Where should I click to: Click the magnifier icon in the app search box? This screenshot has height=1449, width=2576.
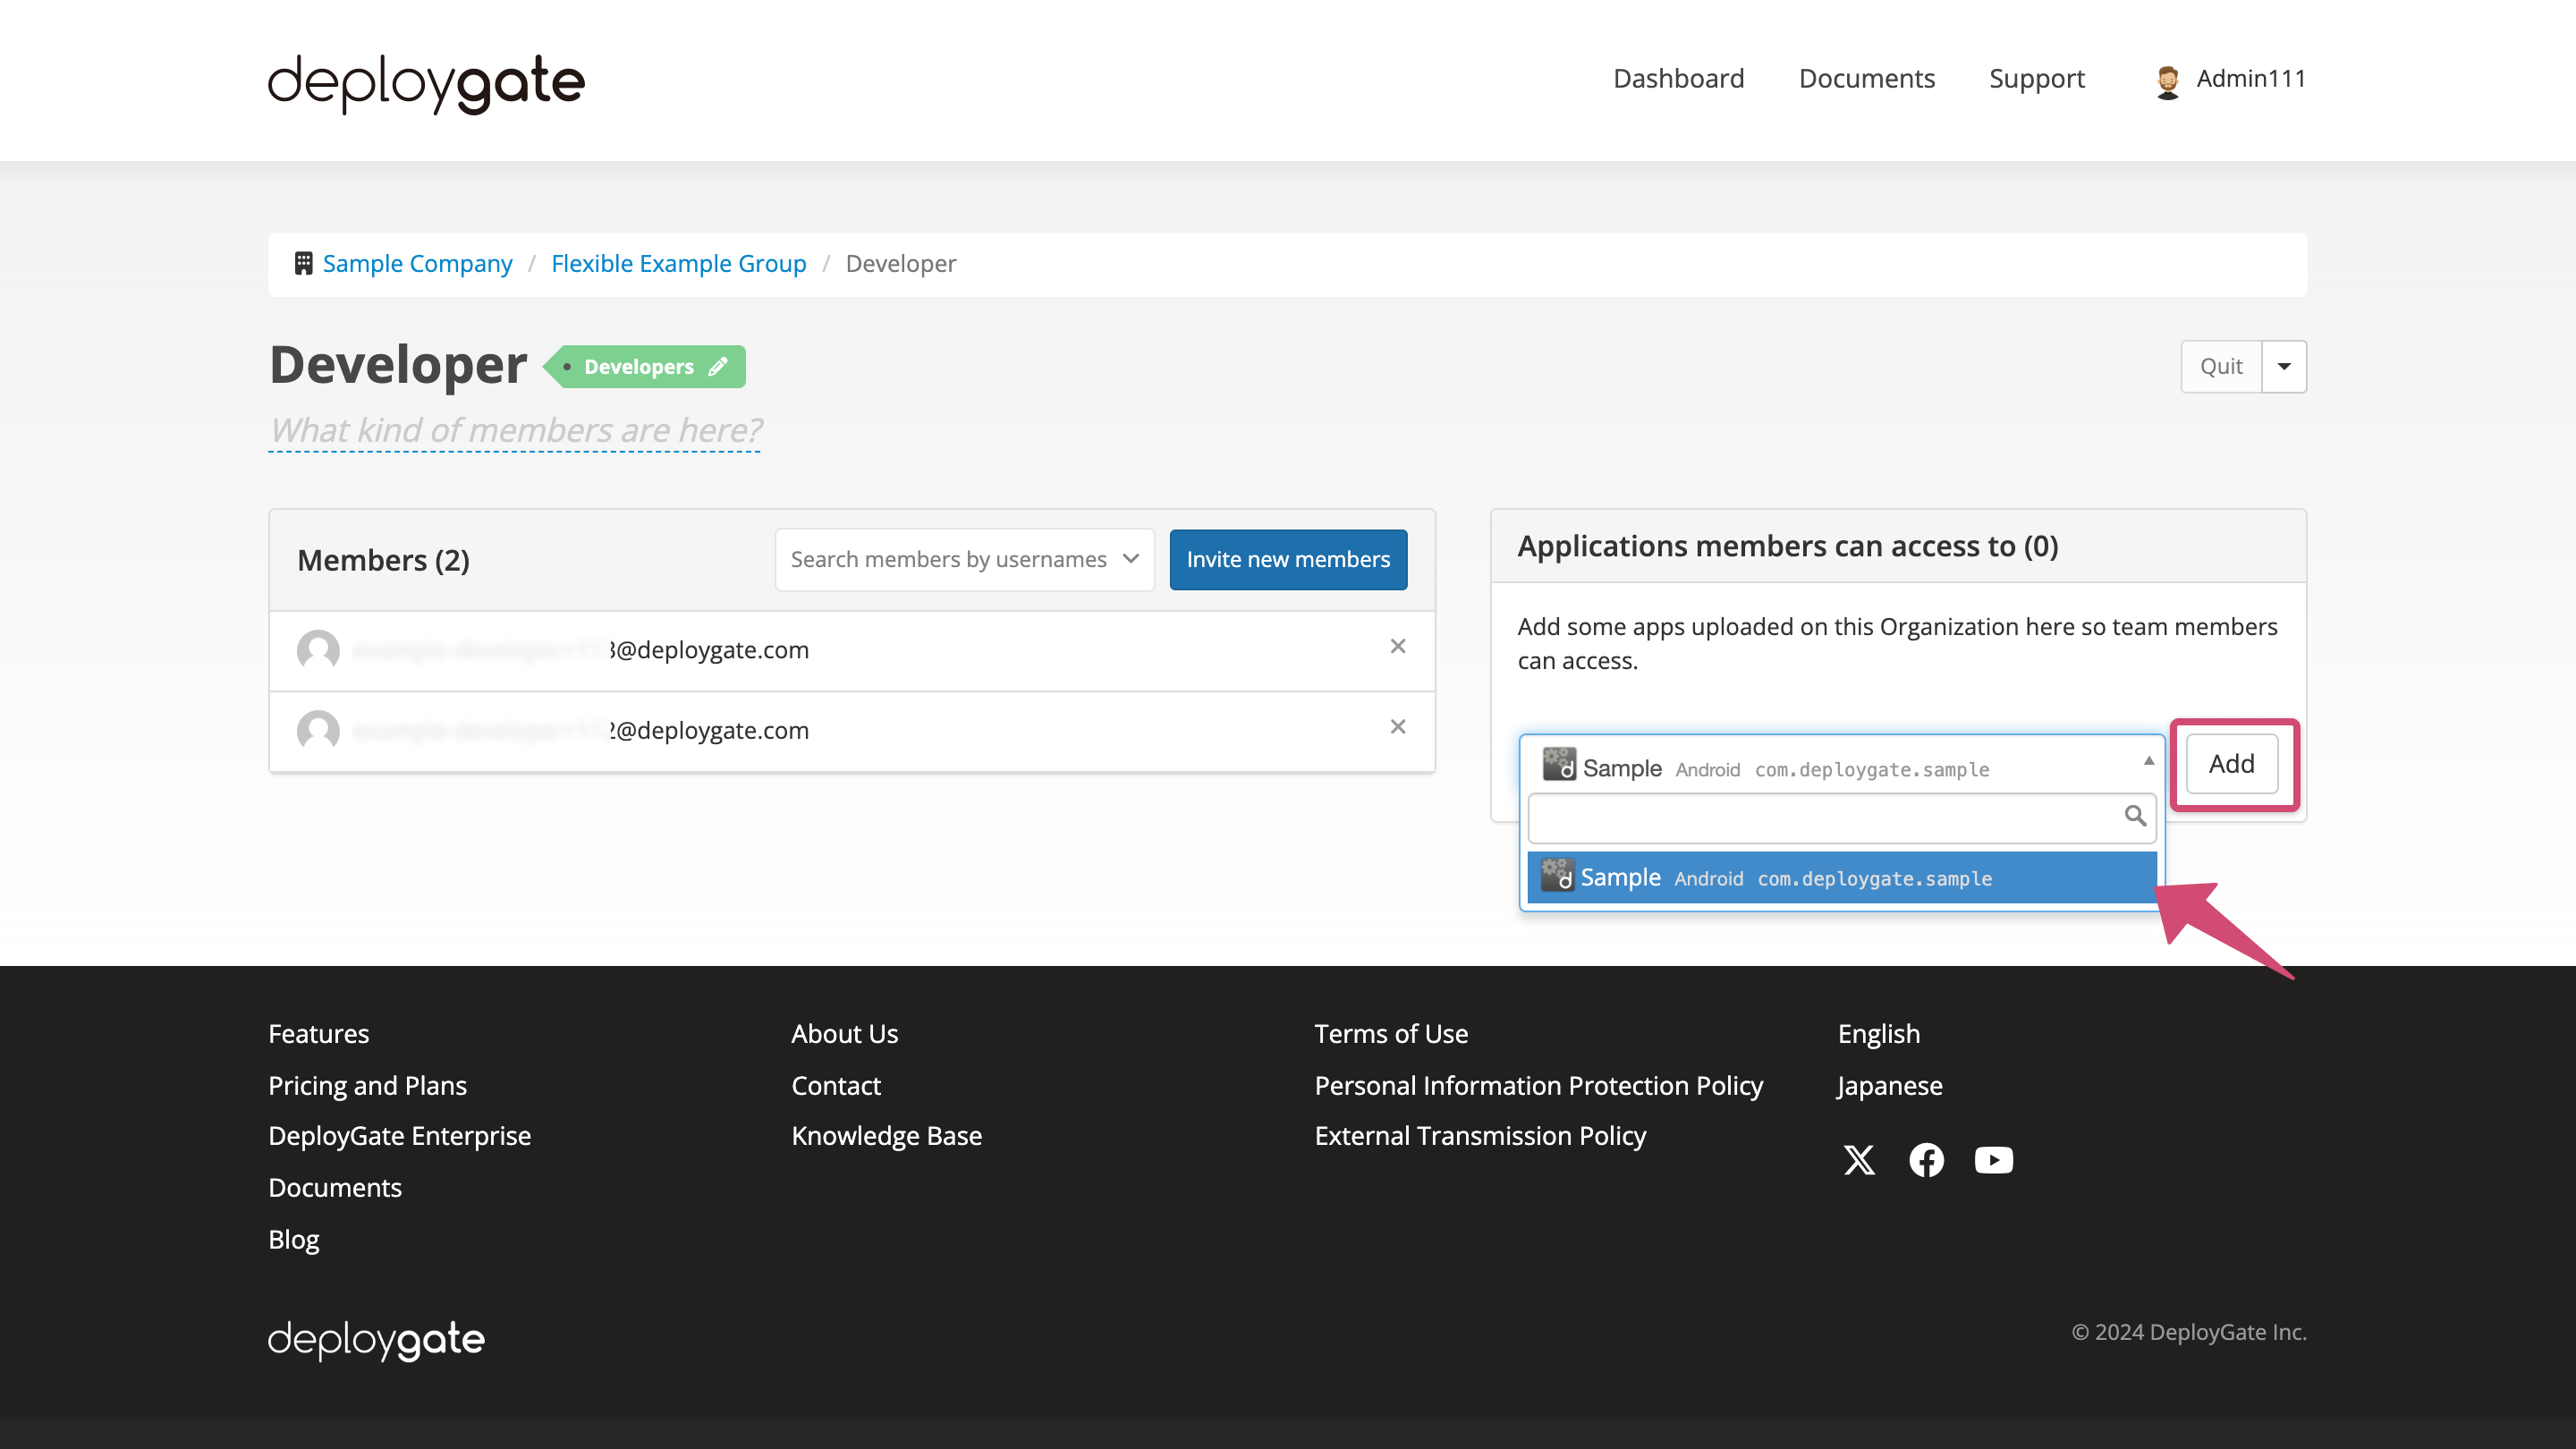coord(2135,816)
